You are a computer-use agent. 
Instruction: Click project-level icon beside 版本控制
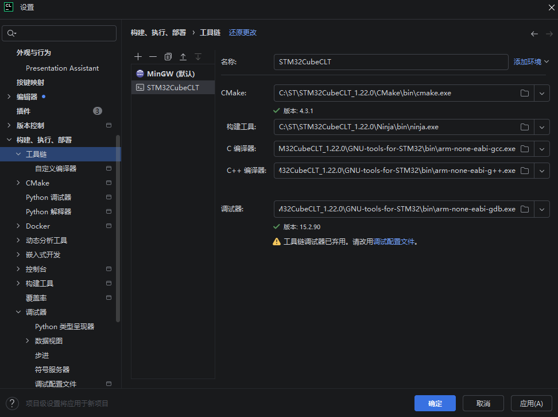[109, 125]
